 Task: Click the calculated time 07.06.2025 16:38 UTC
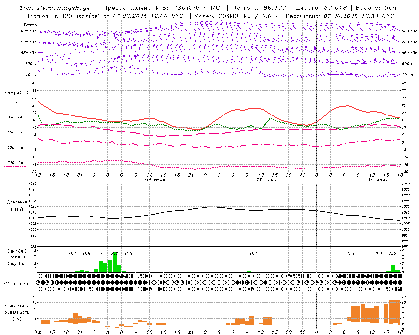point(359,16)
